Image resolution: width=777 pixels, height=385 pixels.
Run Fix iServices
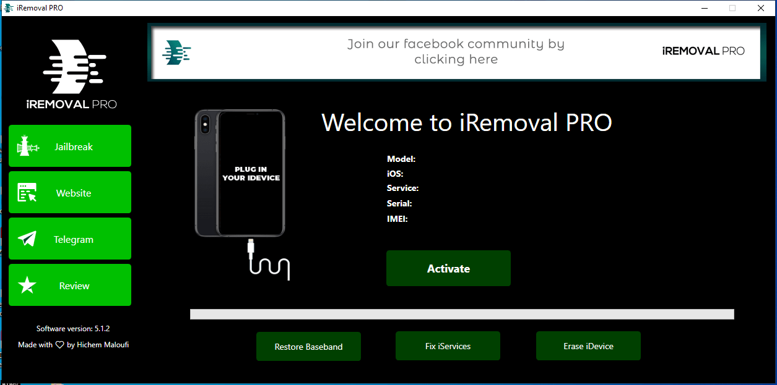click(x=448, y=345)
